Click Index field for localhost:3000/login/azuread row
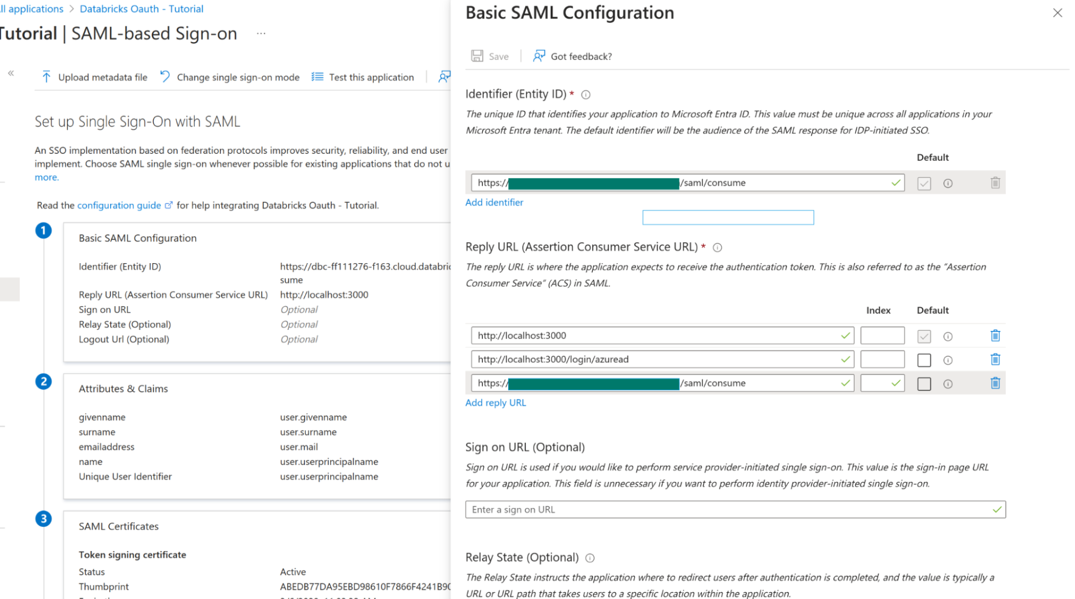This screenshot has width=1075, height=599. pyautogui.click(x=882, y=360)
